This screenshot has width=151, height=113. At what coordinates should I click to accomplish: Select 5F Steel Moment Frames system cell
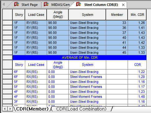click(x=87, y=87)
